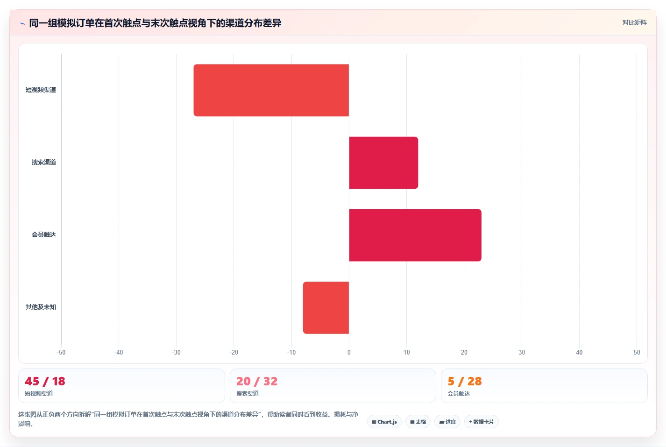Click the 其他及未知 axis label
Viewport: 666px width, 447px height.
(41, 307)
